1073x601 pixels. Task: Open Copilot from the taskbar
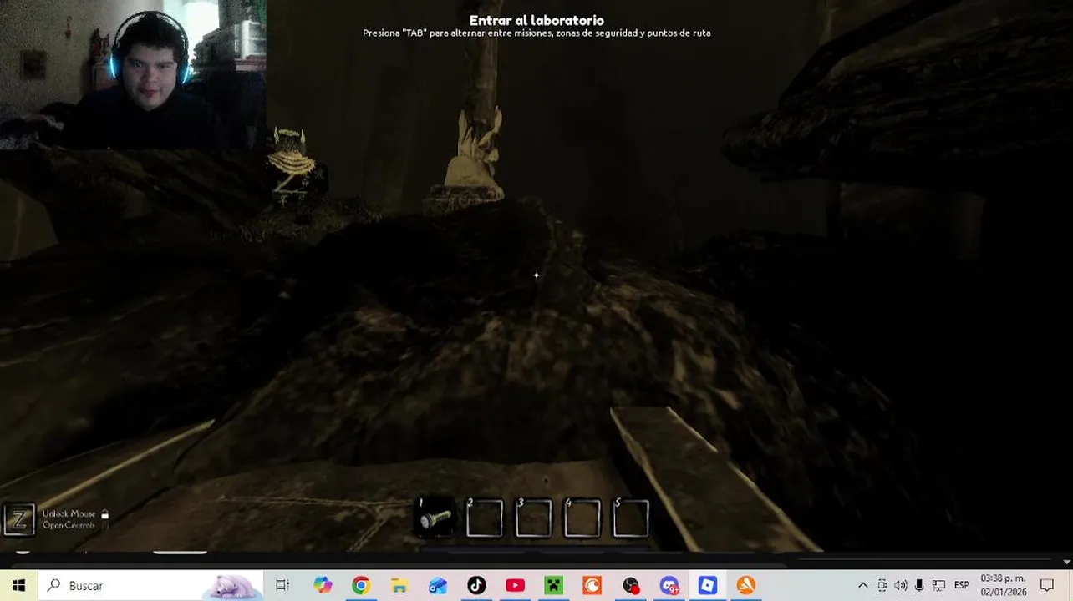pos(323,585)
